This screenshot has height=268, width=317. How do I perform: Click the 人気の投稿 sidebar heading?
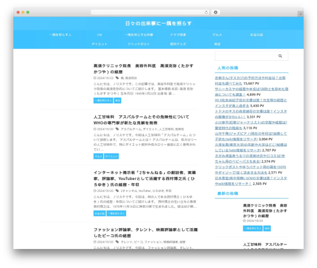tap(228, 68)
